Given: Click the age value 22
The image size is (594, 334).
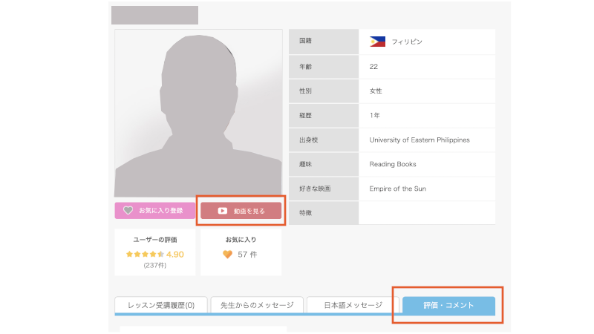Looking at the screenshot, I should click(373, 67).
